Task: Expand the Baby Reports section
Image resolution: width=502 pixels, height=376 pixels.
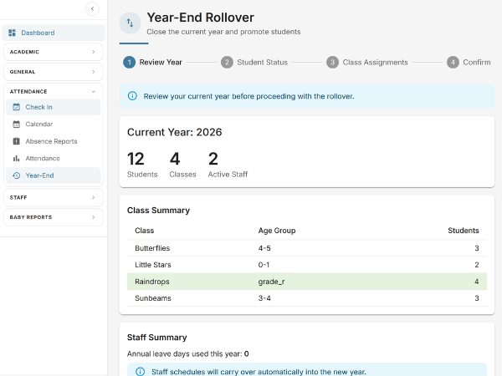Action: tap(54, 217)
